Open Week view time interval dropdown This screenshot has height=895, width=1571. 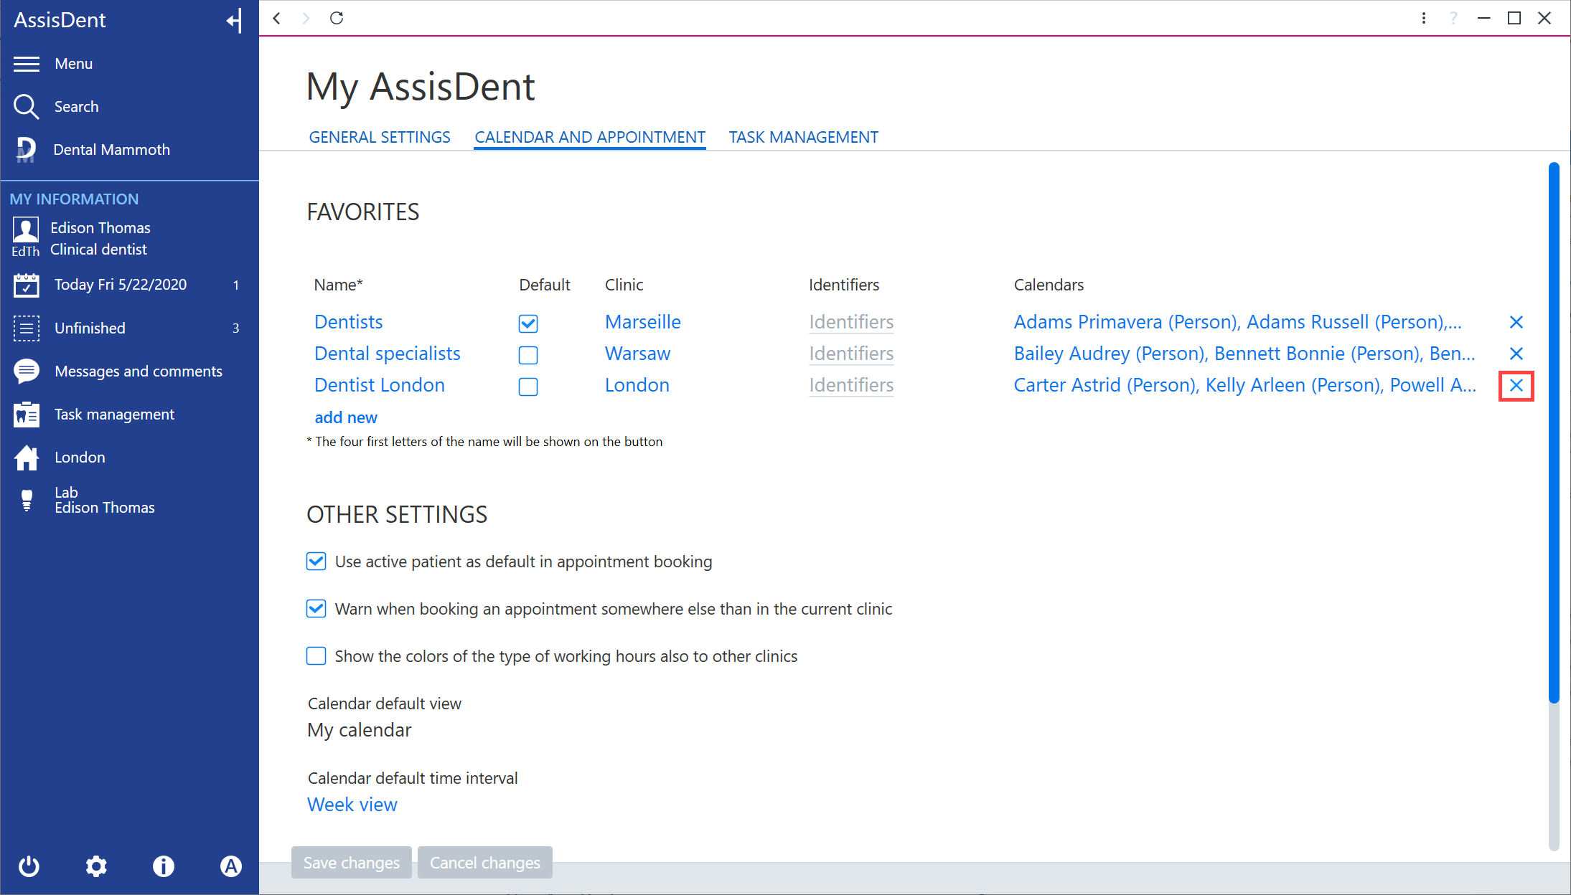352,805
